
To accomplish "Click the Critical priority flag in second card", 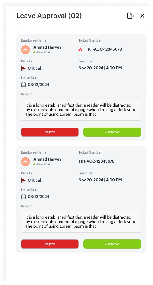I will [x=24, y=180].
